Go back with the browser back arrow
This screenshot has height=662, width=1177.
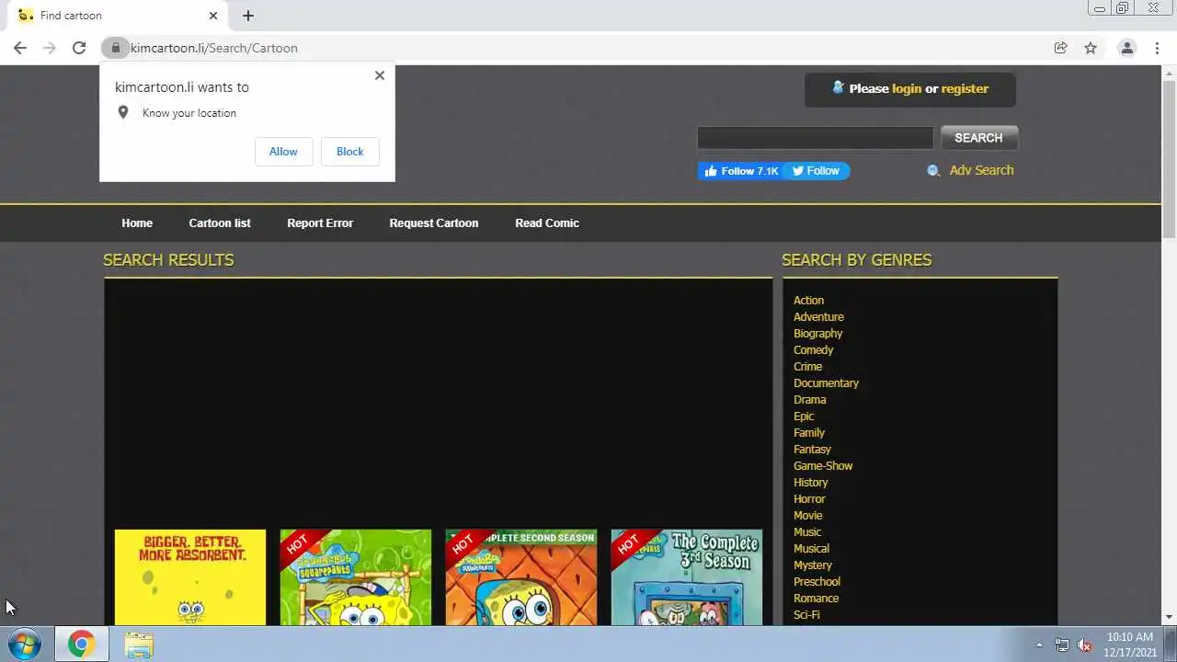coord(20,48)
